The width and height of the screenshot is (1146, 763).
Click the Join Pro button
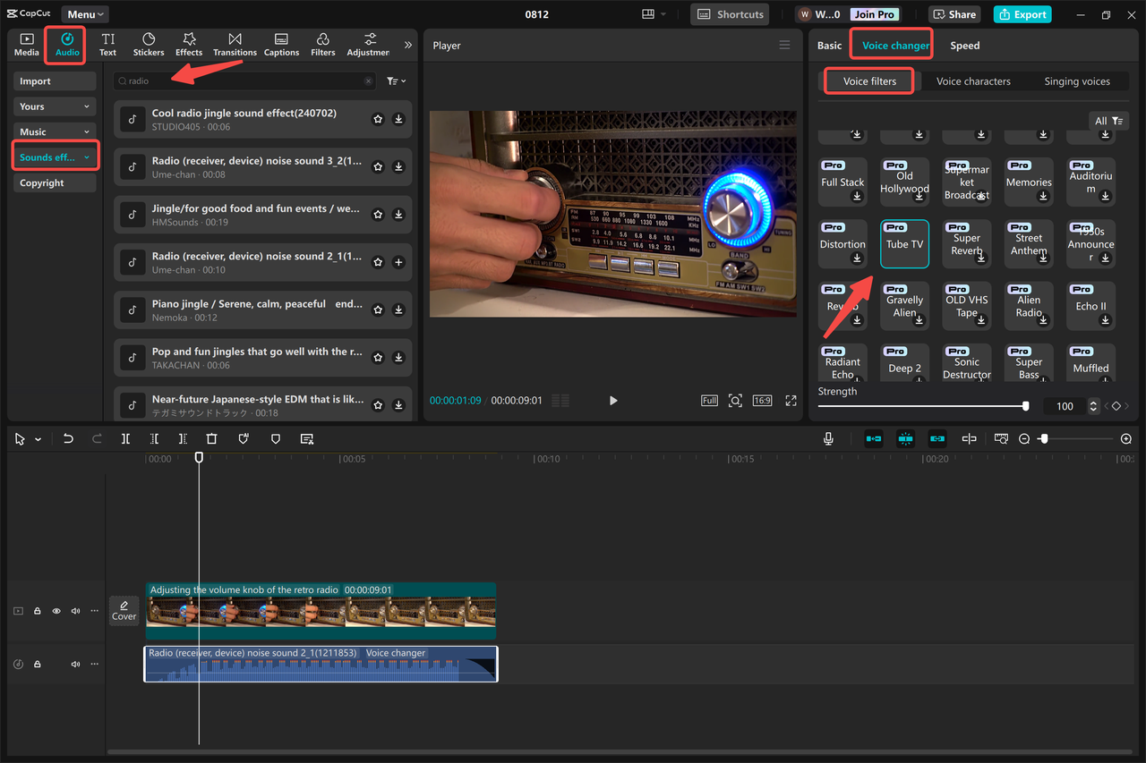pyautogui.click(x=874, y=13)
